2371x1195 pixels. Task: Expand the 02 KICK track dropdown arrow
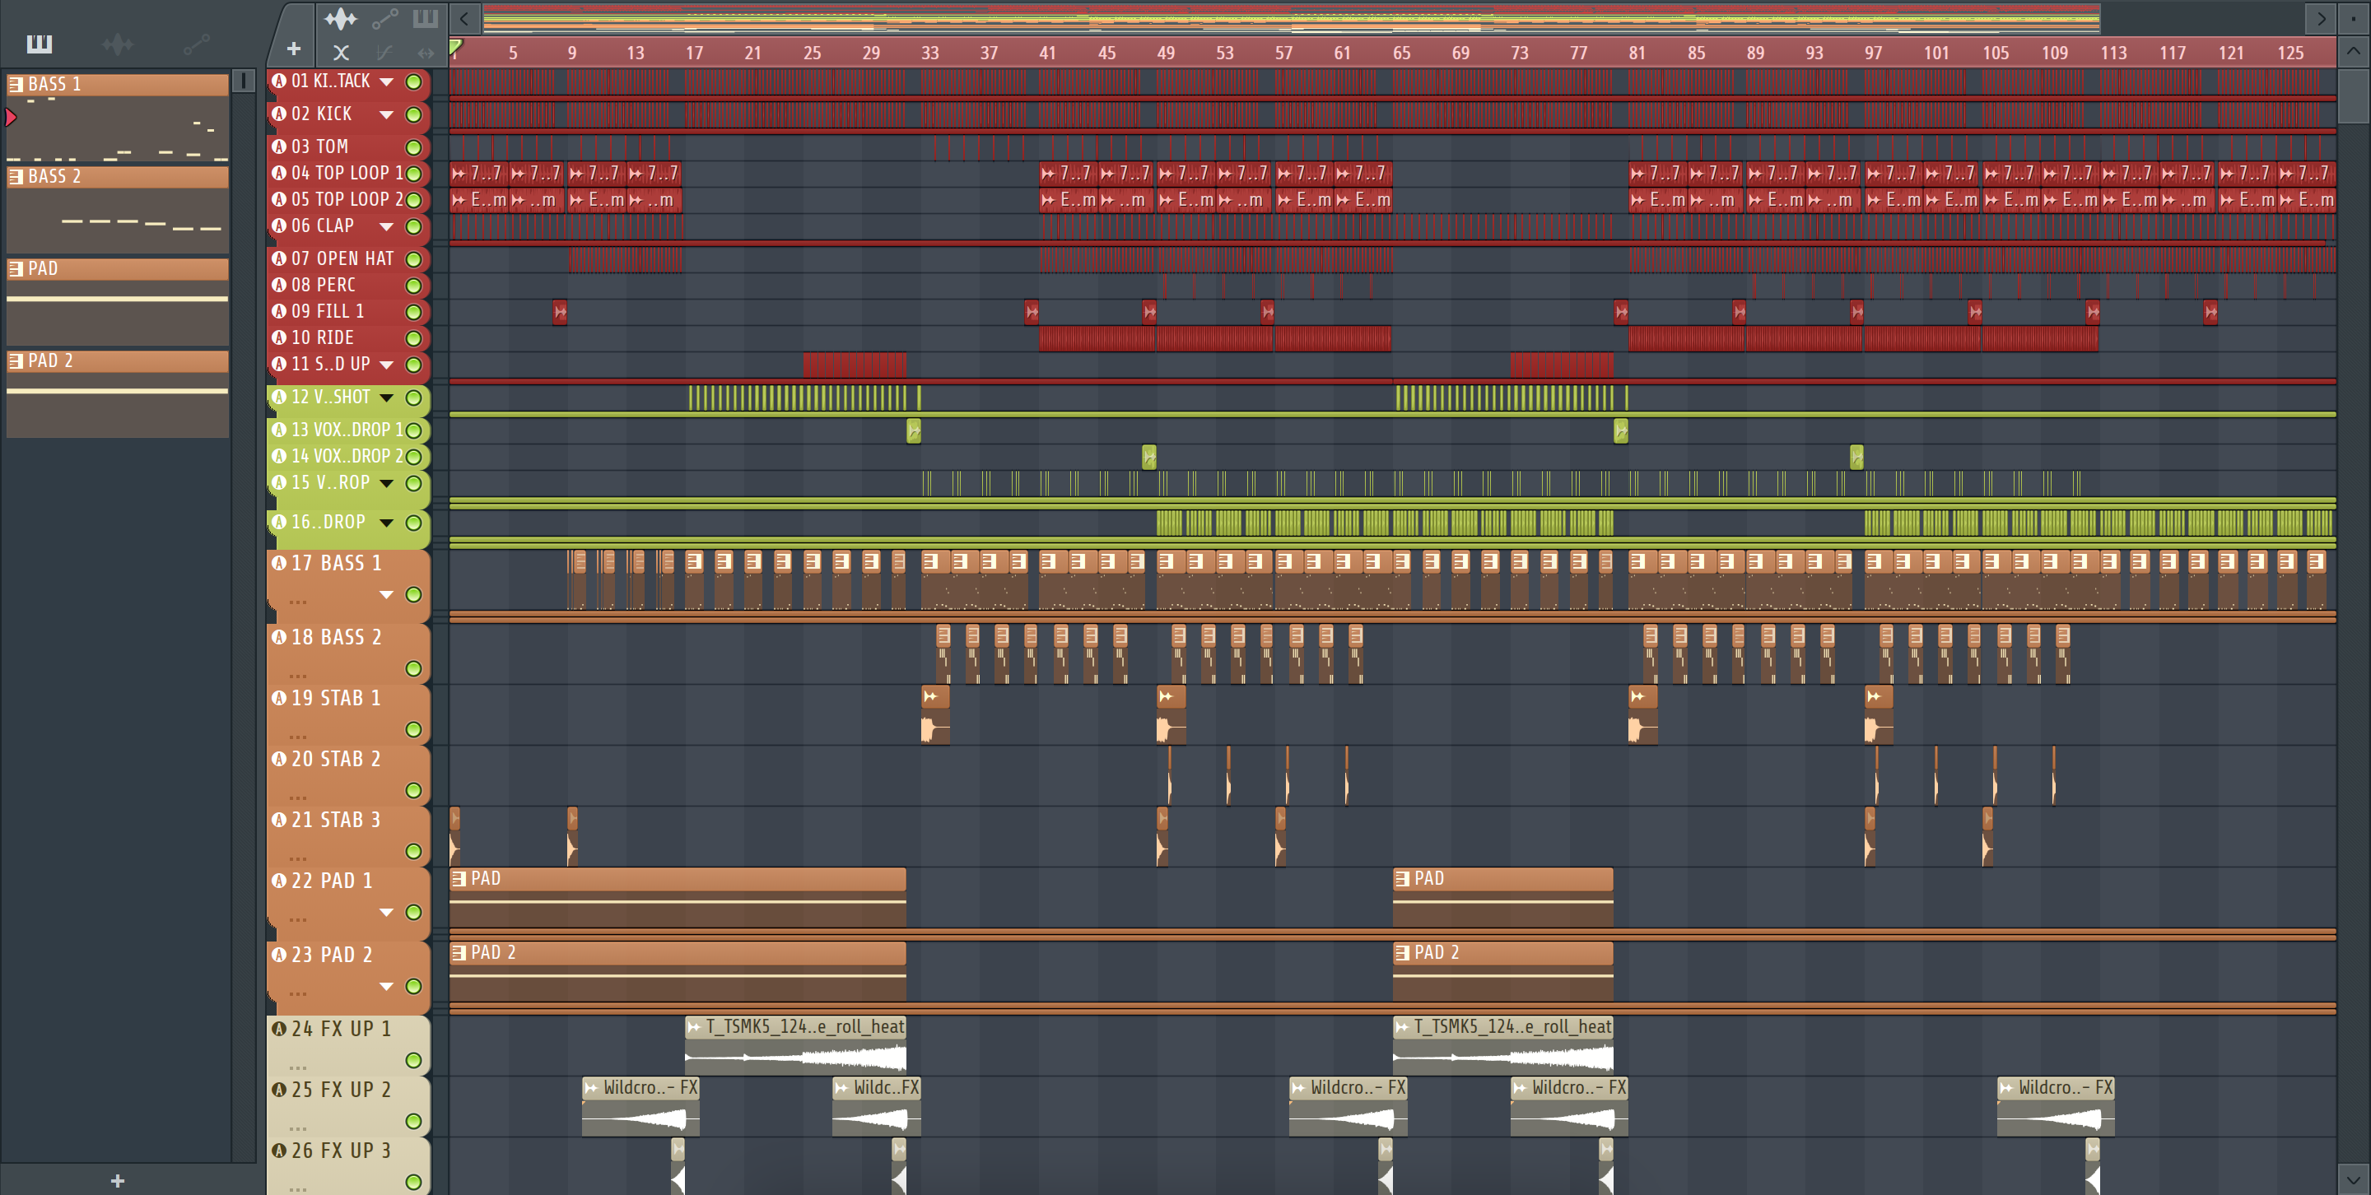387,115
